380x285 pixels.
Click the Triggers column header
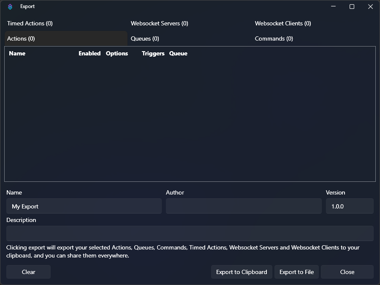(x=153, y=53)
